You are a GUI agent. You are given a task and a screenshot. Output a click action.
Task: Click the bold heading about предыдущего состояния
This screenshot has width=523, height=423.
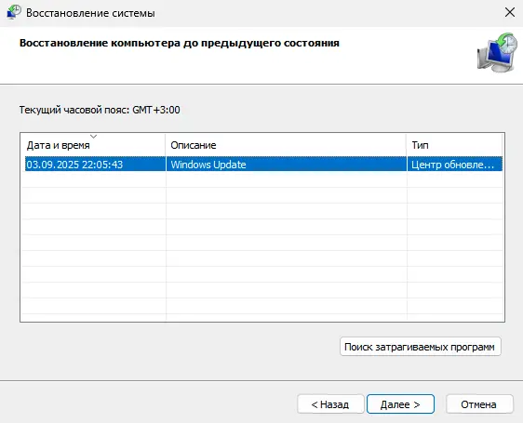[x=179, y=43]
